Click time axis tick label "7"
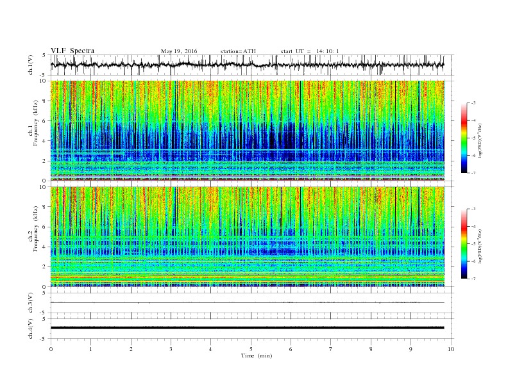 (331, 349)
